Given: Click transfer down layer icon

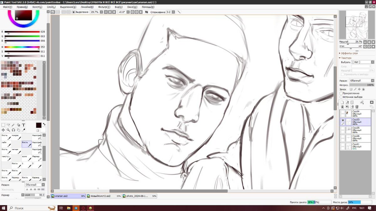Looking at the screenshot, I should click(342, 107).
